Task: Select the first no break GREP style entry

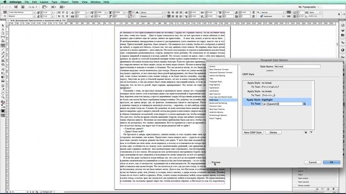Action: click(277, 85)
